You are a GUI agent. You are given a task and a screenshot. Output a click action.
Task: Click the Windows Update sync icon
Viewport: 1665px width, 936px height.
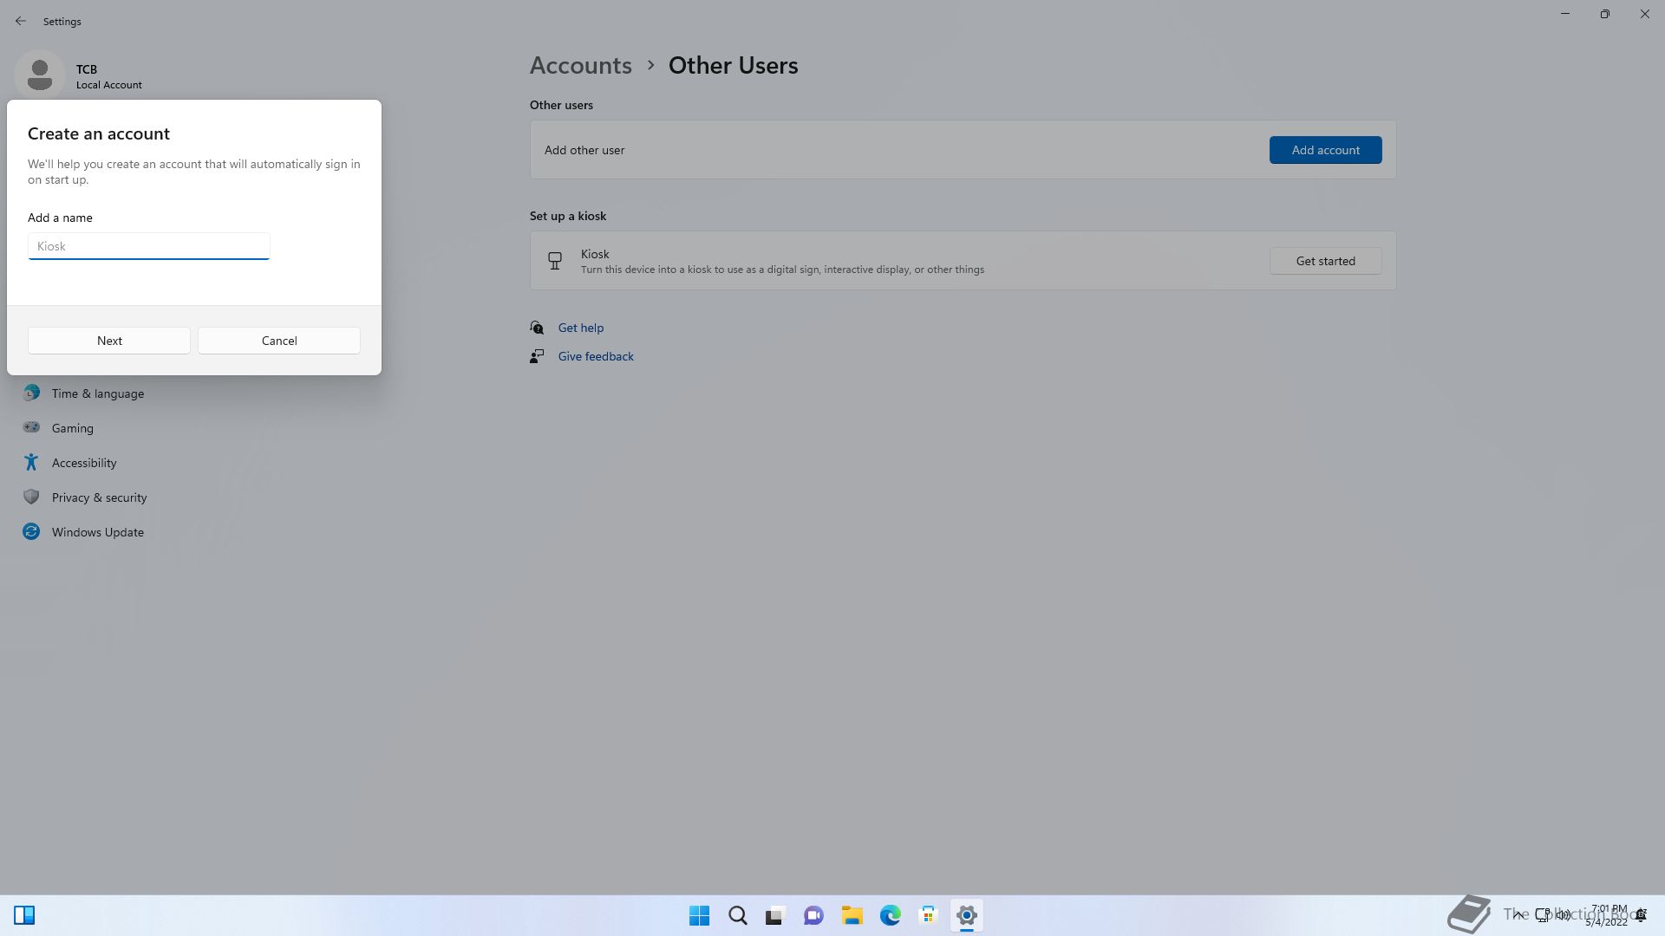pyautogui.click(x=31, y=531)
